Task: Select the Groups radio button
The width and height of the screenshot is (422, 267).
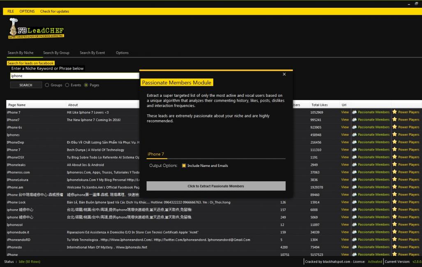Action: pyautogui.click(x=47, y=85)
